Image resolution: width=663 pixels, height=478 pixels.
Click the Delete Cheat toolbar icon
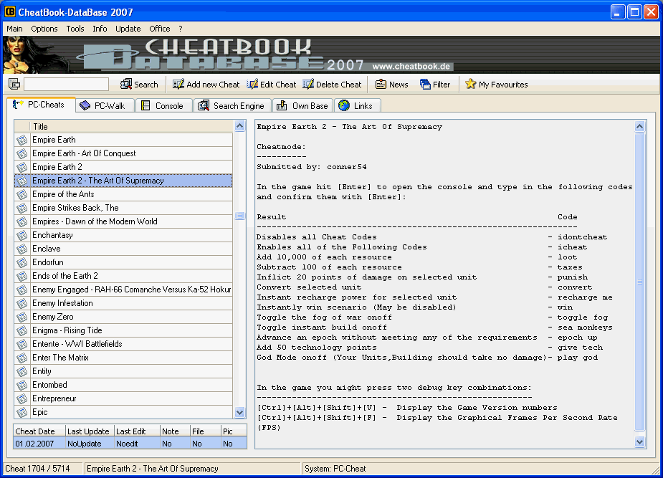click(x=307, y=84)
